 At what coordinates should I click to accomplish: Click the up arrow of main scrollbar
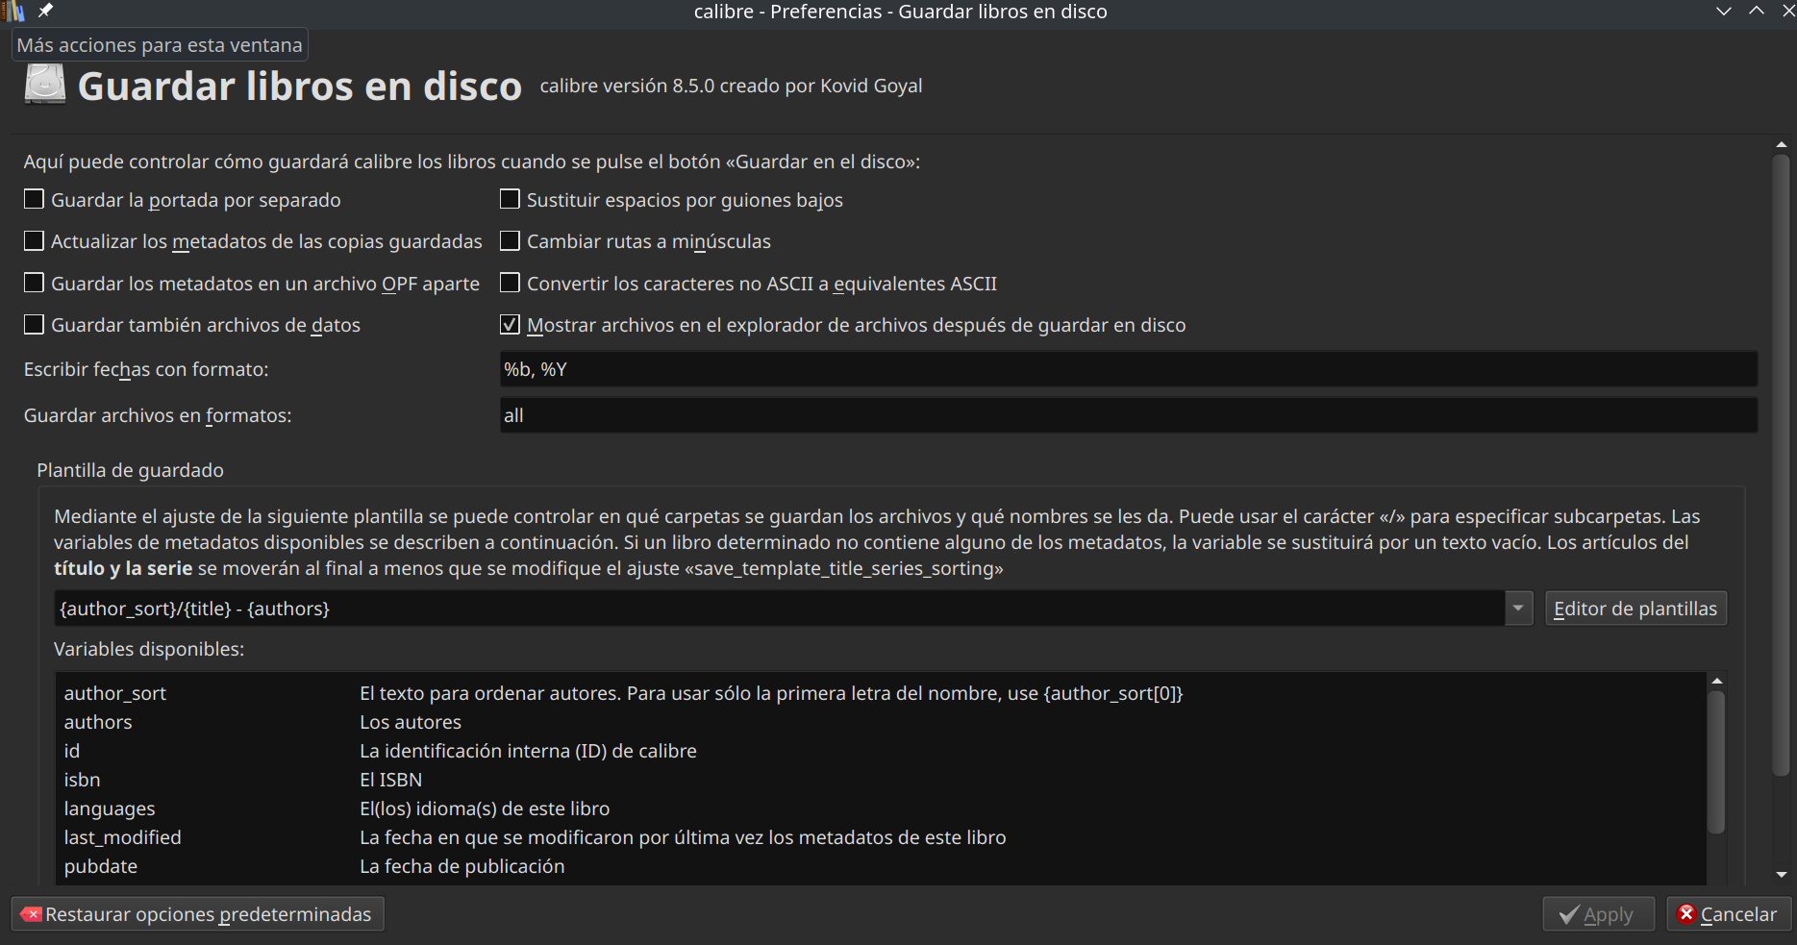[1781, 145]
